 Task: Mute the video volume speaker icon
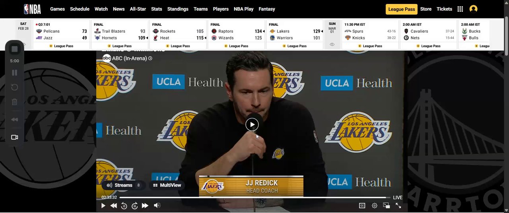[x=157, y=205]
